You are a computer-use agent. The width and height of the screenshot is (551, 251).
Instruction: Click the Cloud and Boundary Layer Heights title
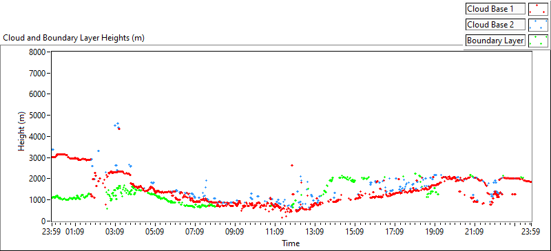pyautogui.click(x=74, y=38)
